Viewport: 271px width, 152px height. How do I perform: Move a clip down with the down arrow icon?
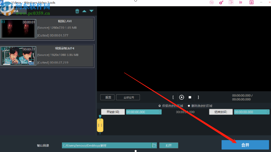coord(91,11)
